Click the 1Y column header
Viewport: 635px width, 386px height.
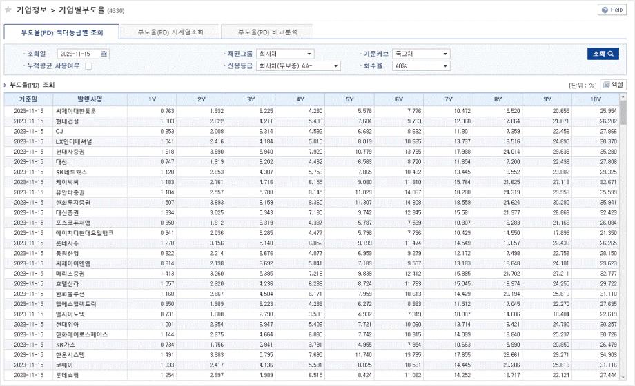point(152,99)
